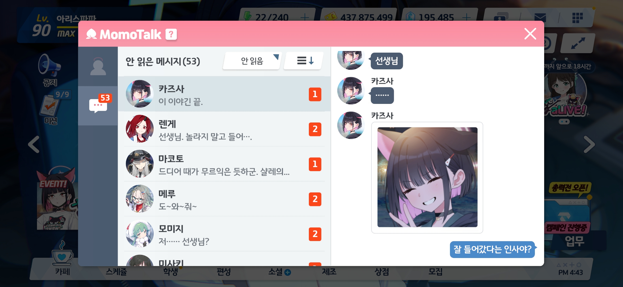Open the mail envelope icon

coord(540,18)
